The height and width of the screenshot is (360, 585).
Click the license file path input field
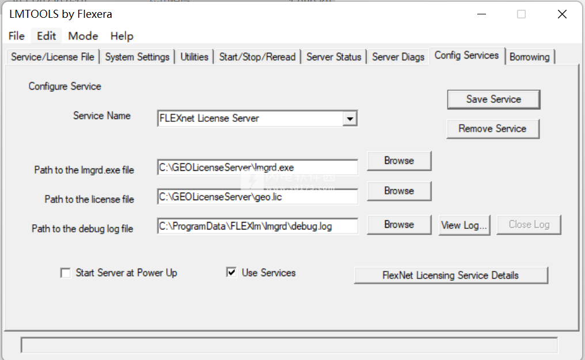pyautogui.click(x=257, y=197)
